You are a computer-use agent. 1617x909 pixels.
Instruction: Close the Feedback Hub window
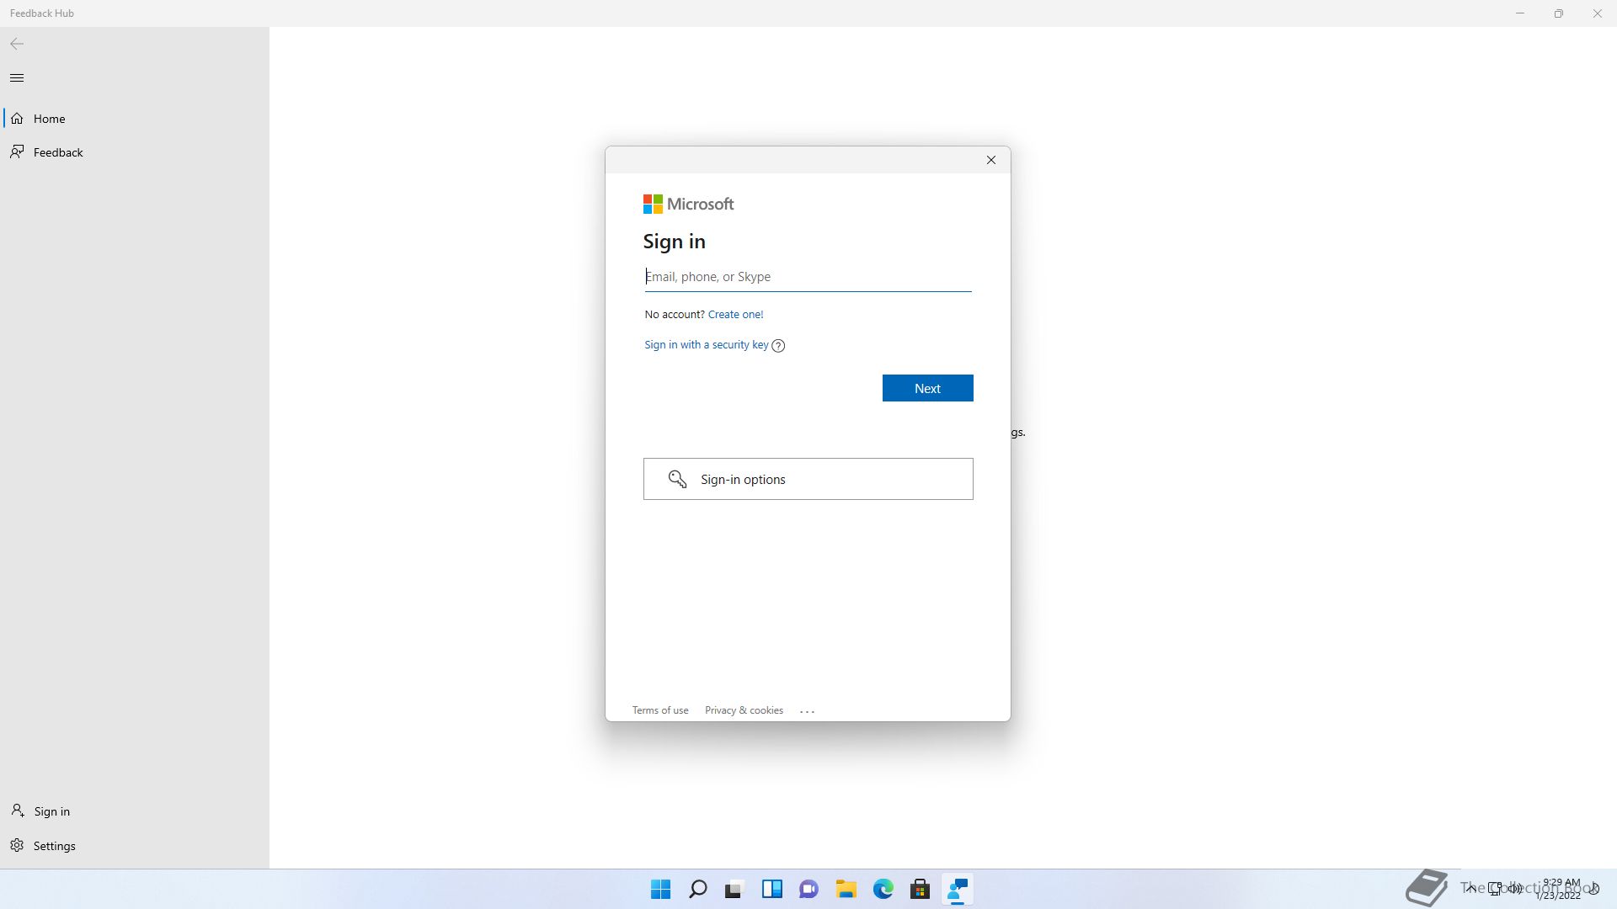click(x=1598, y=13)
